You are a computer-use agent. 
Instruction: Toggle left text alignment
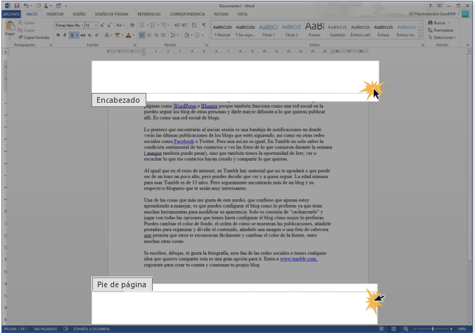(141, 34)
